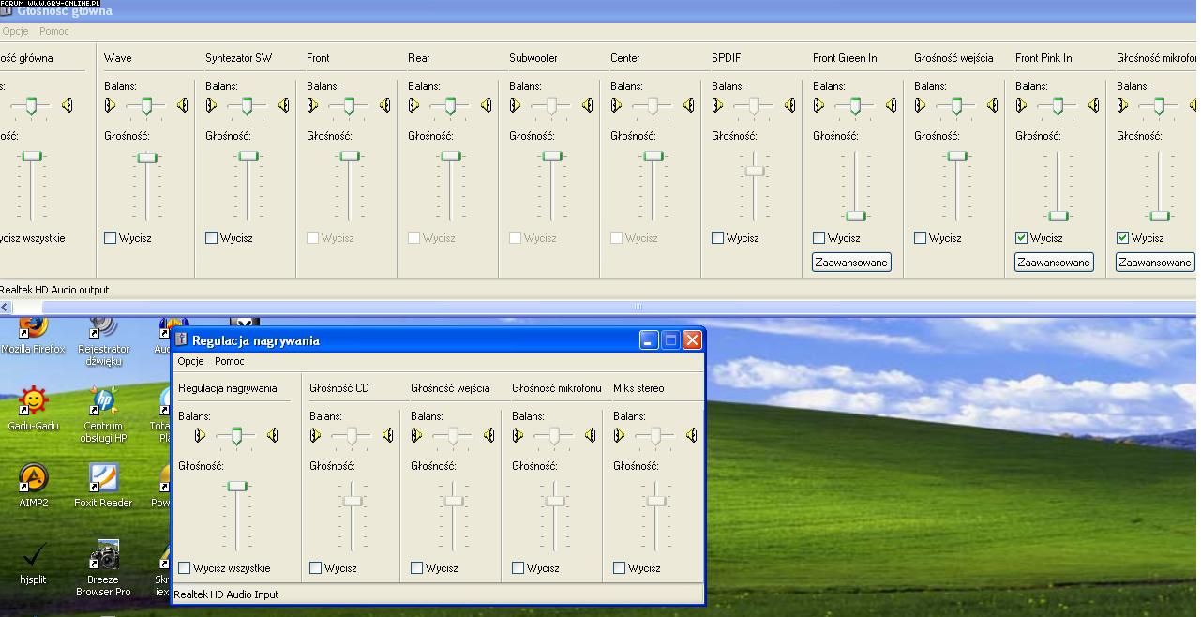This screenshot has width=1201, height=617.
Task: Click the Regulacja nagrywania window title icon
Action: tap(182, 339)
